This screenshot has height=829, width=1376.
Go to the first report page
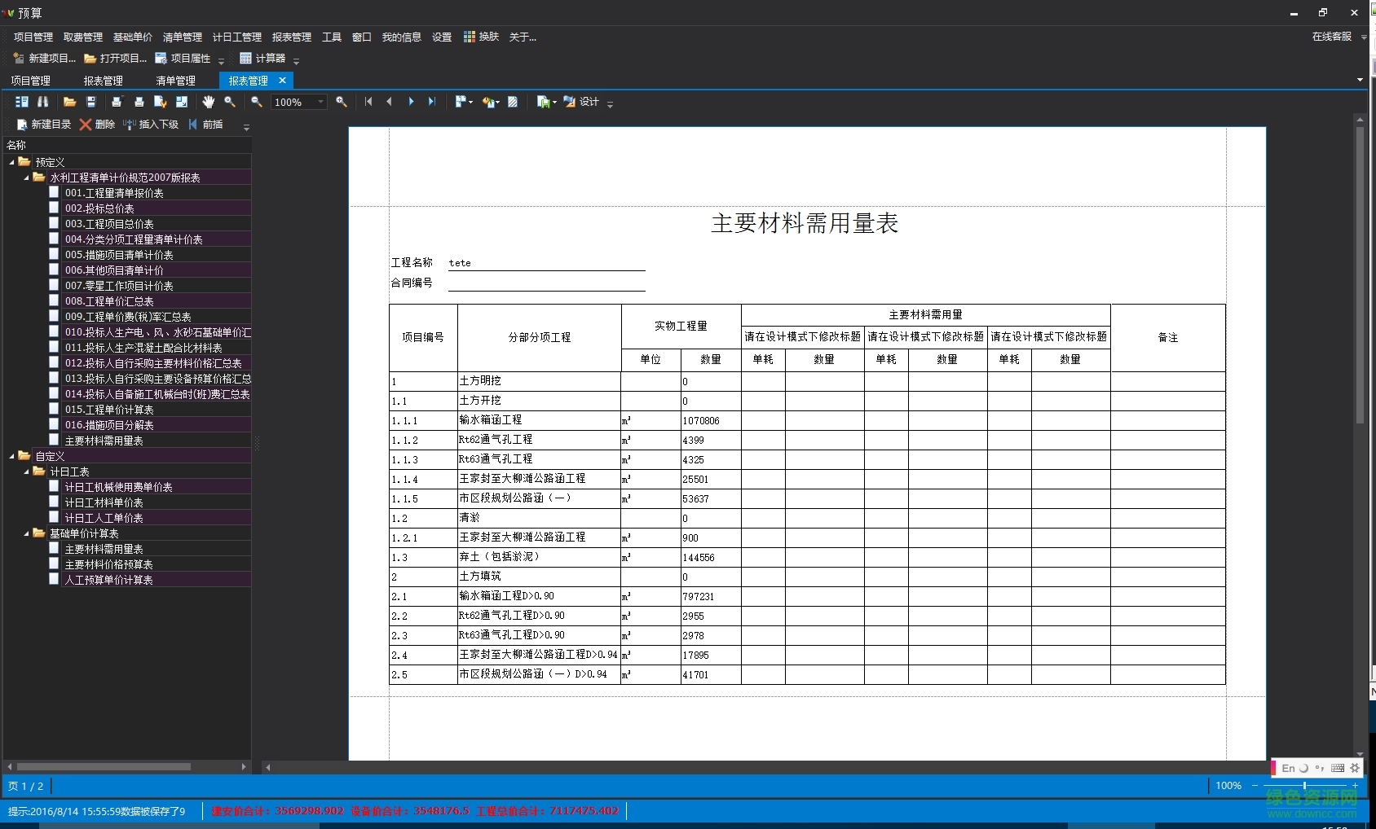point(368,102)
